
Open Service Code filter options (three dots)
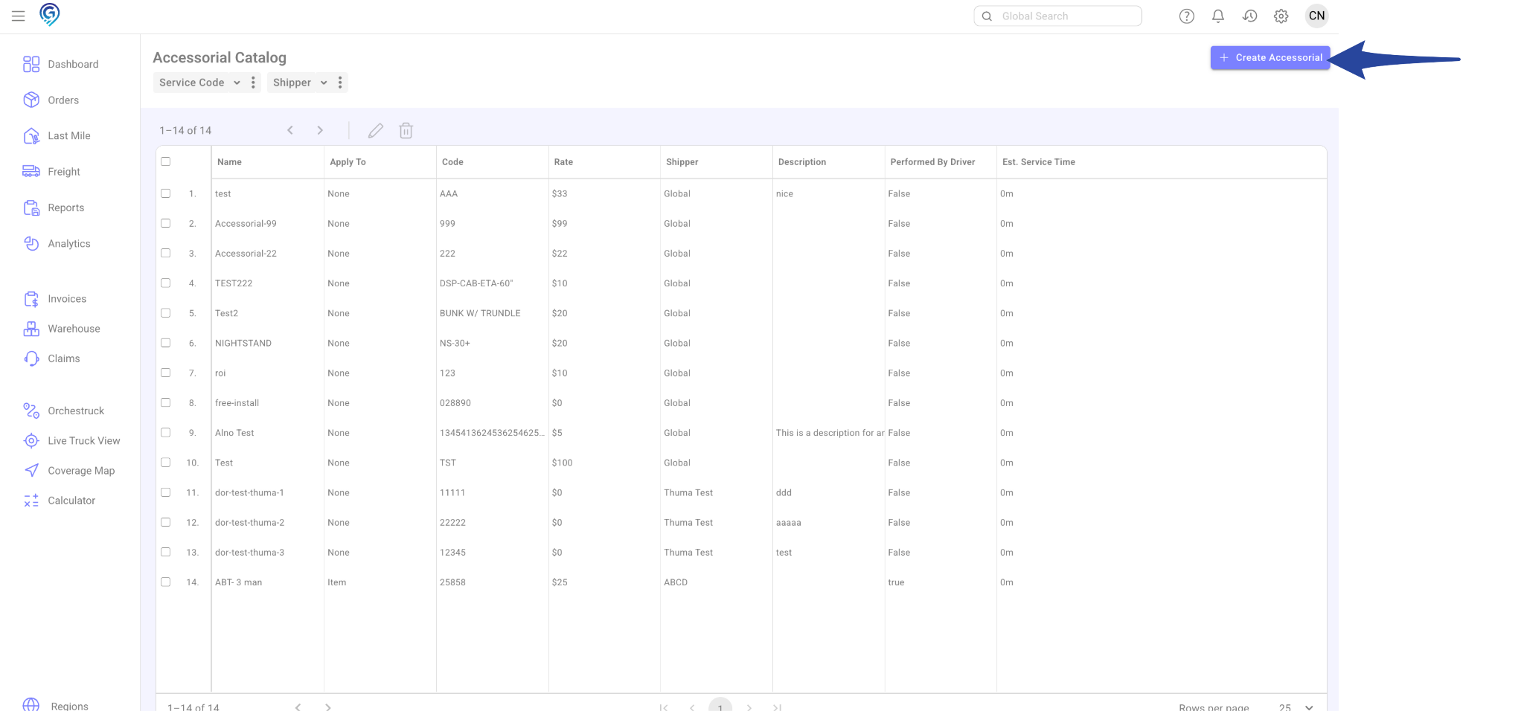click(253, 83)
